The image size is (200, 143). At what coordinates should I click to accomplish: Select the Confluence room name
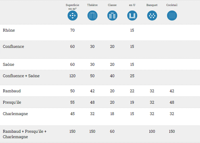point(13,46)
